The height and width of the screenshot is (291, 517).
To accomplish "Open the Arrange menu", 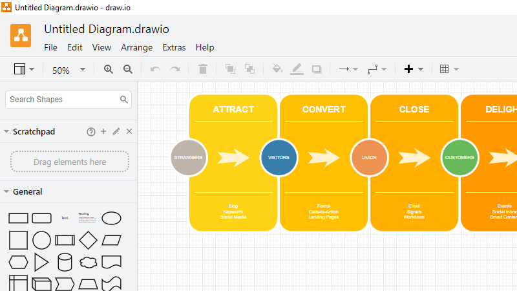I will coord(136,47).
